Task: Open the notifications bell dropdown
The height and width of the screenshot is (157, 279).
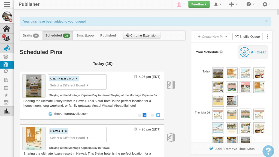Action: 217,4
